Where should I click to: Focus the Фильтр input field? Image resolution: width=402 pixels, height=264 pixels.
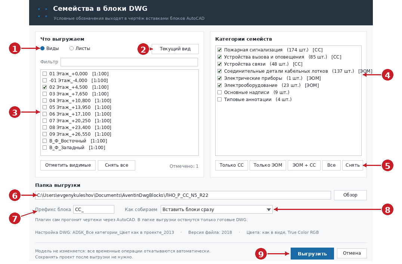[129, 62]
